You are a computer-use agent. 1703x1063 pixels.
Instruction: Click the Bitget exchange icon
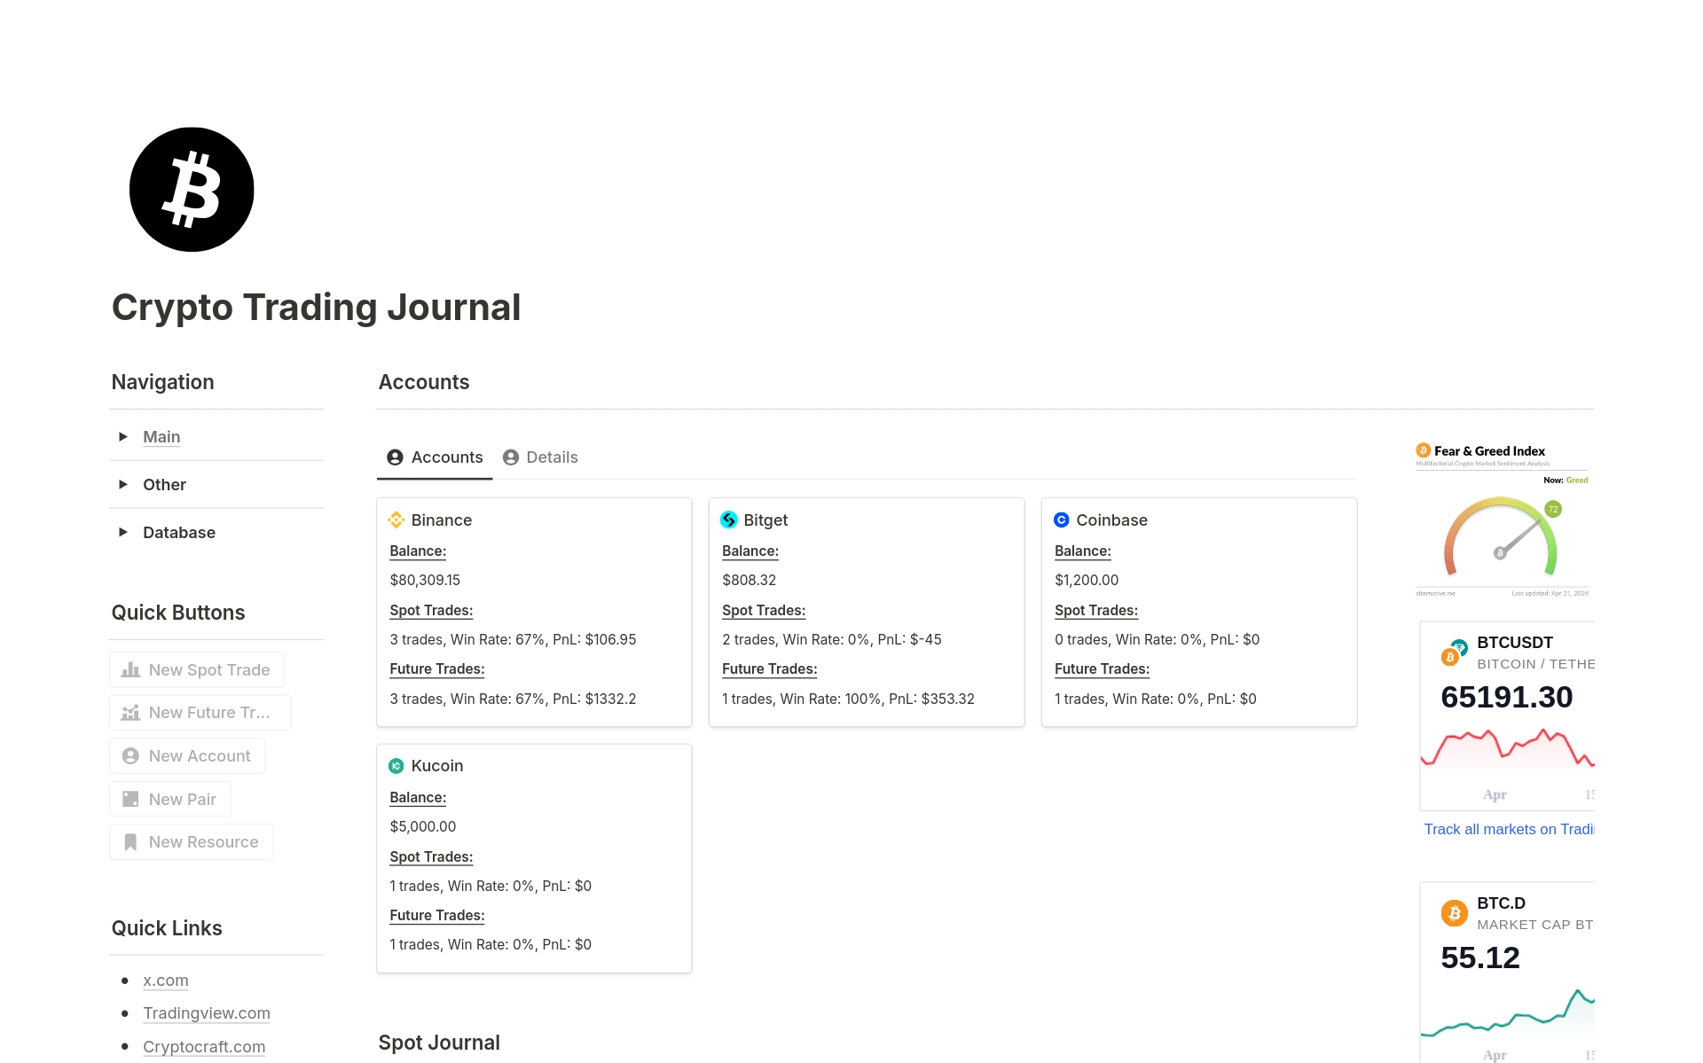coord(729,520)
